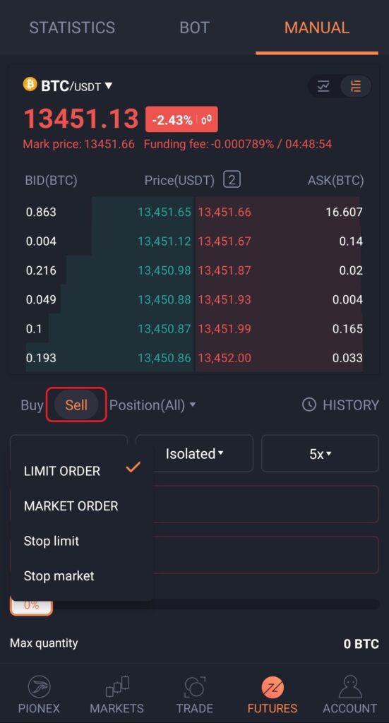Click the price depth precision box showing 2
389x723 pixels.
[232, 179]
